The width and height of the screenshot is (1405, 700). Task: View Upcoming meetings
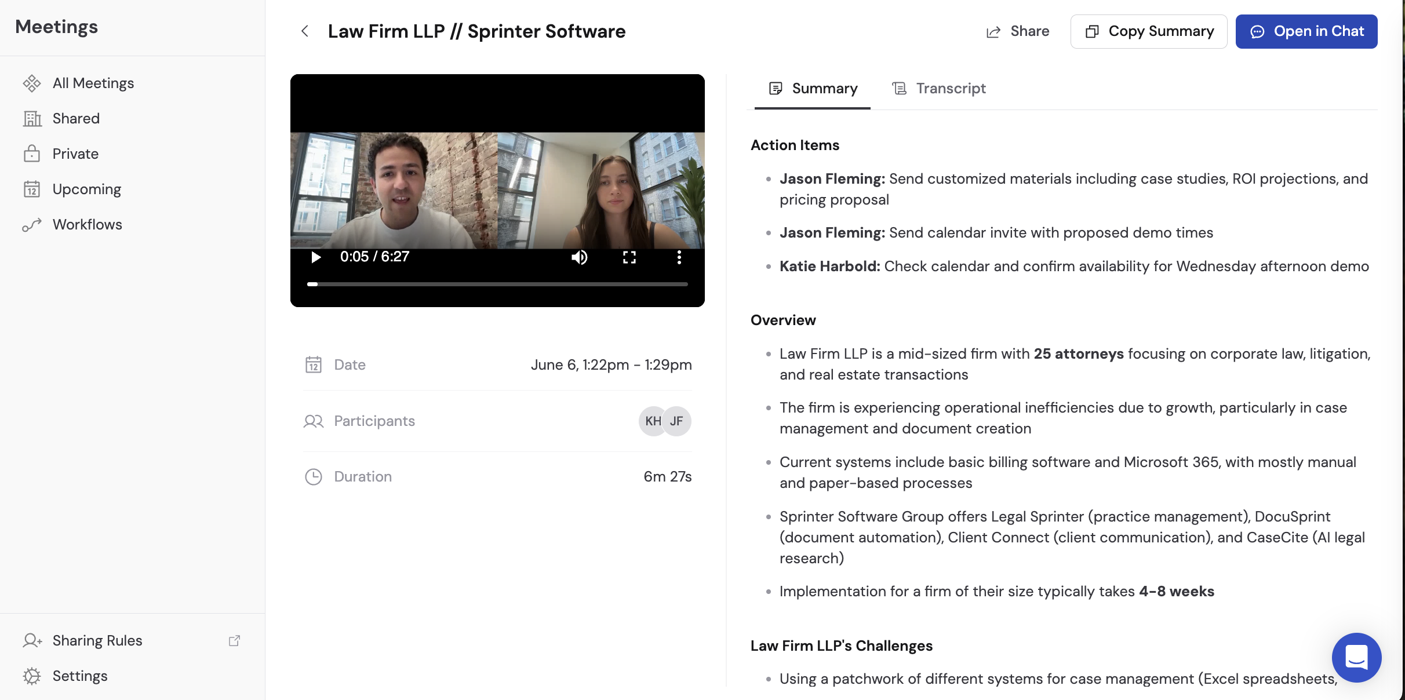(x=86, y=189)
